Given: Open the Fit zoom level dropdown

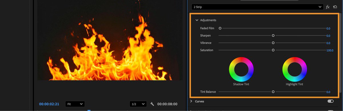Looking at the screenshot, I should (75, 104).
